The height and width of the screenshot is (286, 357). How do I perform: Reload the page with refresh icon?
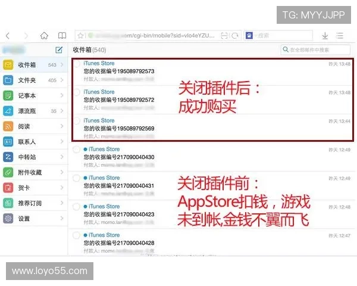(235, 36)
